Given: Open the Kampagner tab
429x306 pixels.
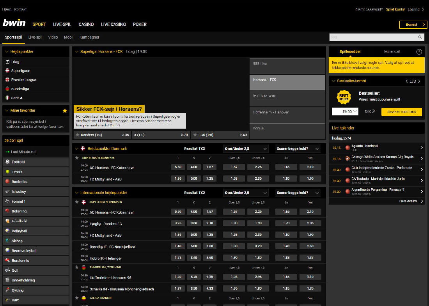Looking at the screenshot, I should click(89, 37).
